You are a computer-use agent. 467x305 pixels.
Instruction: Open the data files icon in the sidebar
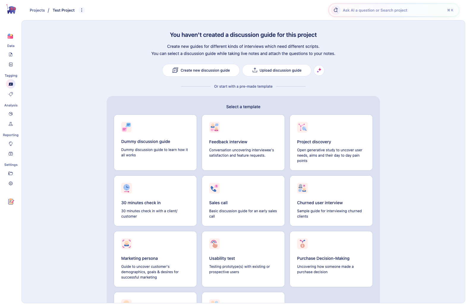[x=11, y=54]
